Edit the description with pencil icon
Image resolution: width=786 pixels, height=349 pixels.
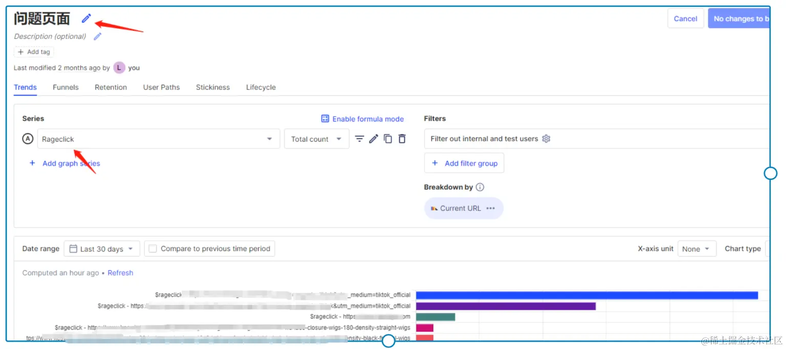pyautogui.click(x=98, y=36)
